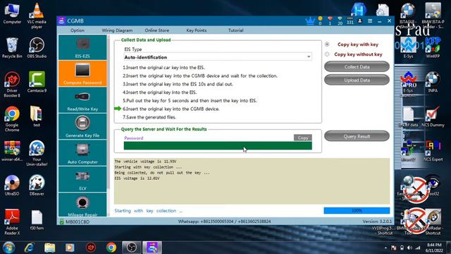Open the Read/Write Key module

(82, 100)
